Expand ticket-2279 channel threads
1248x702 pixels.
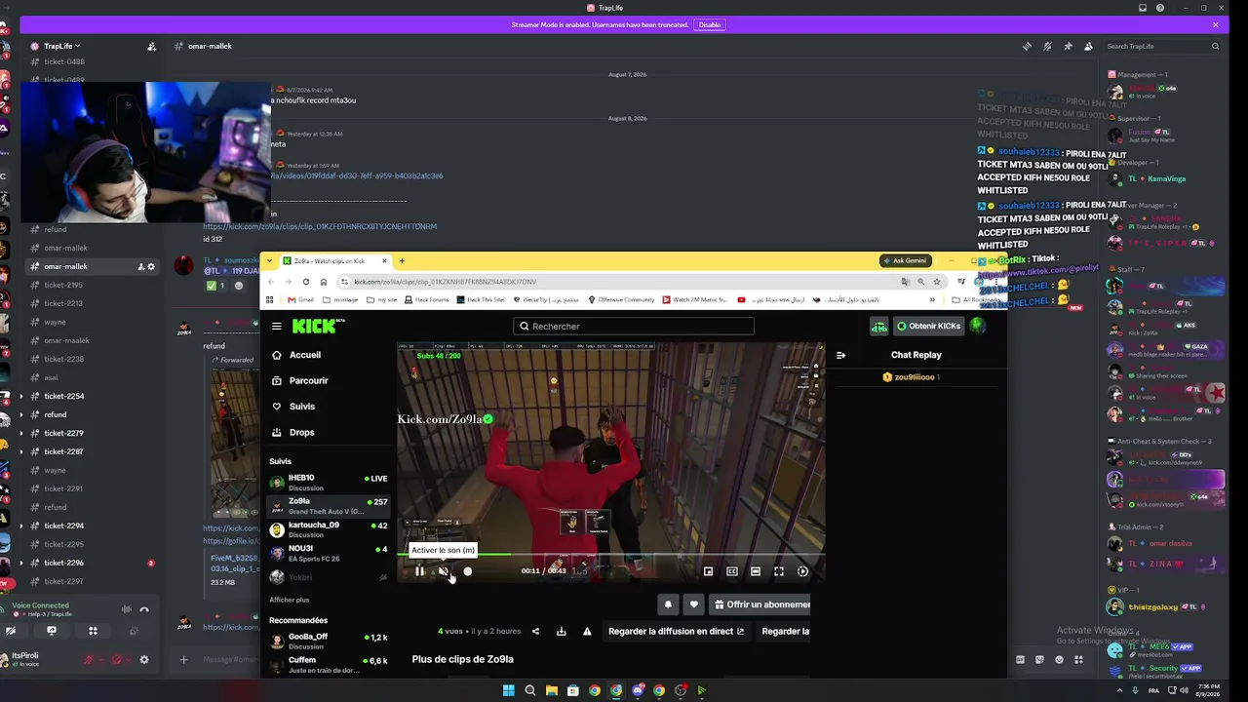pos(21,433)
